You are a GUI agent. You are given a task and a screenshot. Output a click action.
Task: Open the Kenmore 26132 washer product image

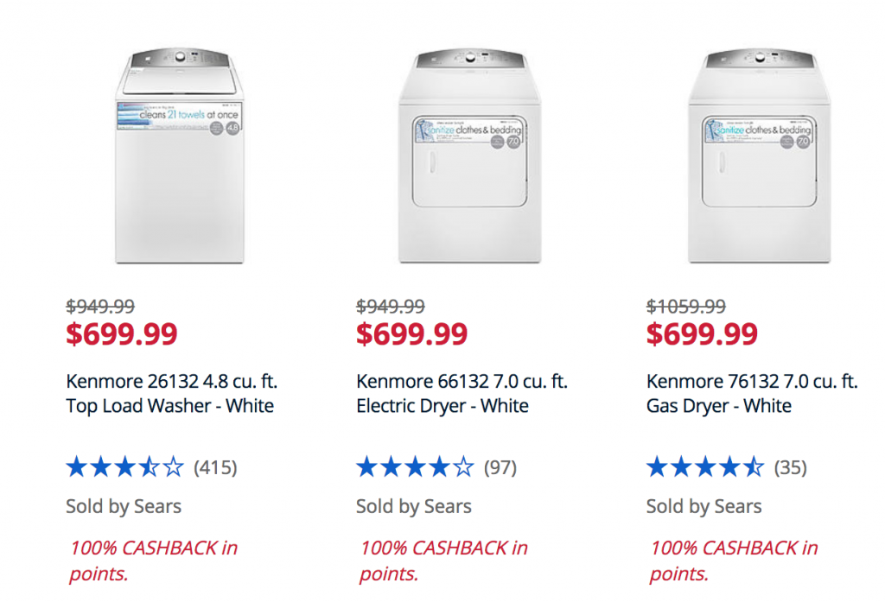coord(180,155)
